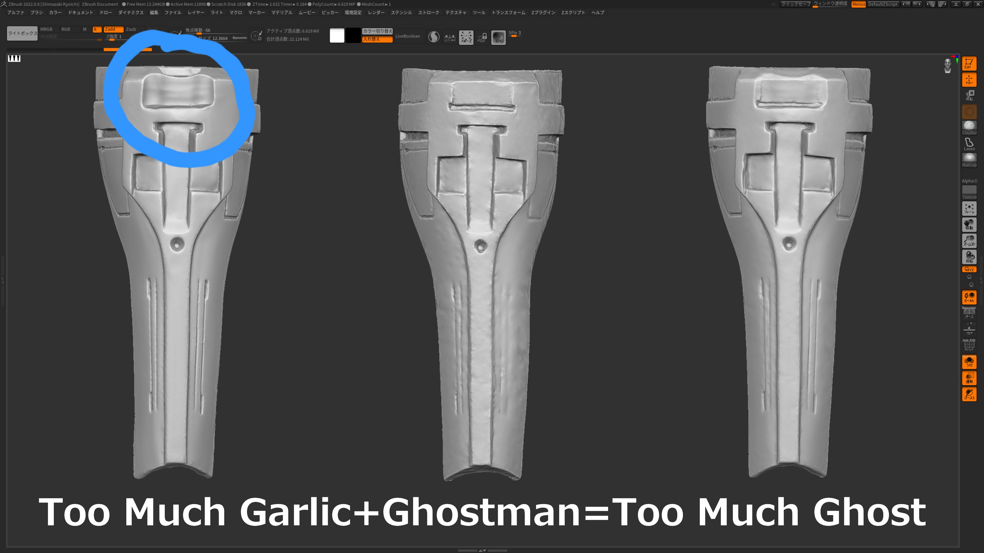Click the color switch (カラー切り替え) button

click(377, 31)
